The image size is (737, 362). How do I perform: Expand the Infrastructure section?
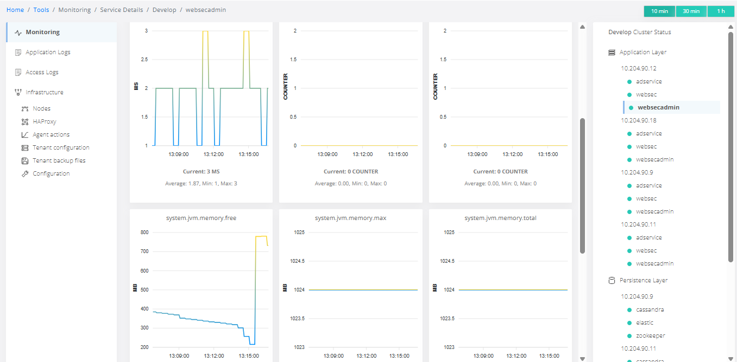45,93
